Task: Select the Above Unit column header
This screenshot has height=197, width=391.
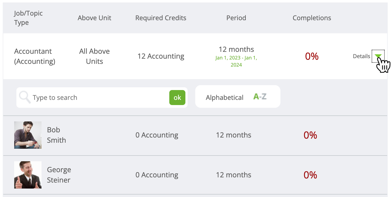Action: (94, 18)
